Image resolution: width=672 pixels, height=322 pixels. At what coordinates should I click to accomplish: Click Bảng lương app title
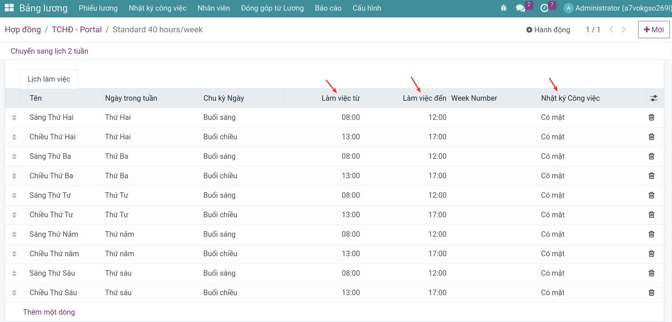point(43,8)
